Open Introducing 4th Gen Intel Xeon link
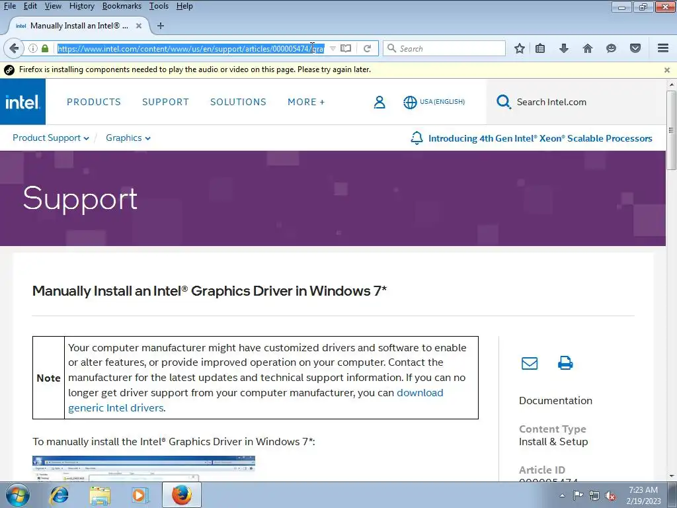The height and width of the screenshot is (508, 677). click(x=540, y=138)
